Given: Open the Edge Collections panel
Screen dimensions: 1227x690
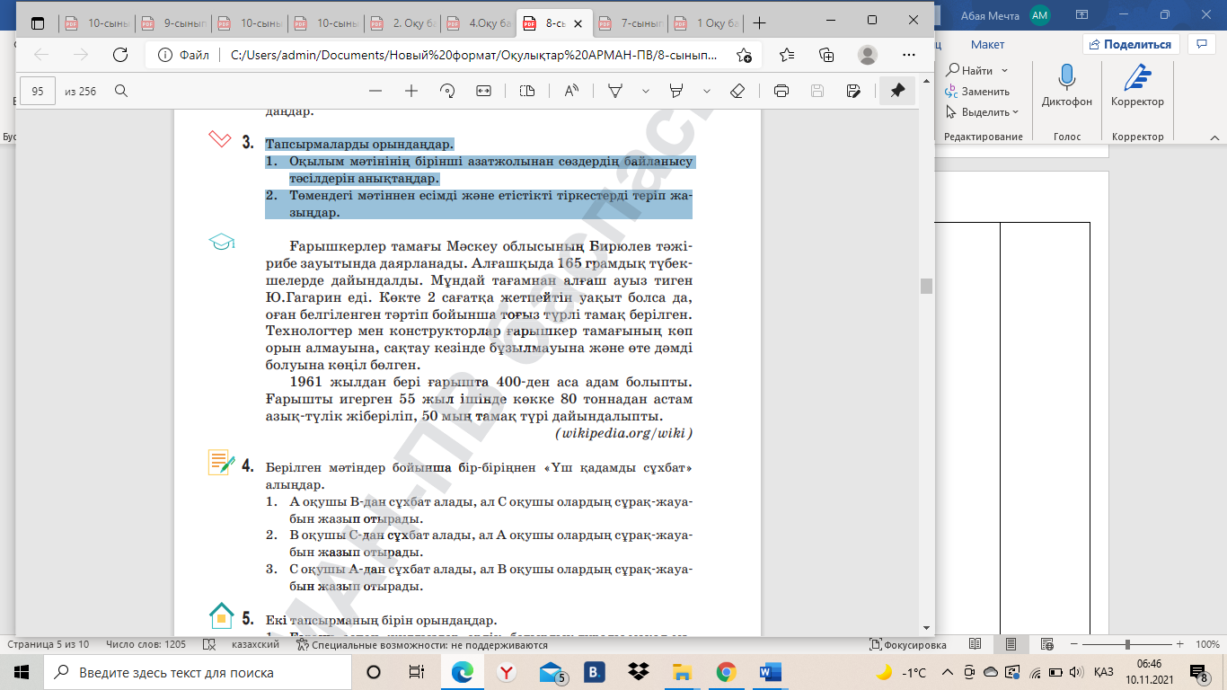Looking at the screenshot, I should pos(827,55).
